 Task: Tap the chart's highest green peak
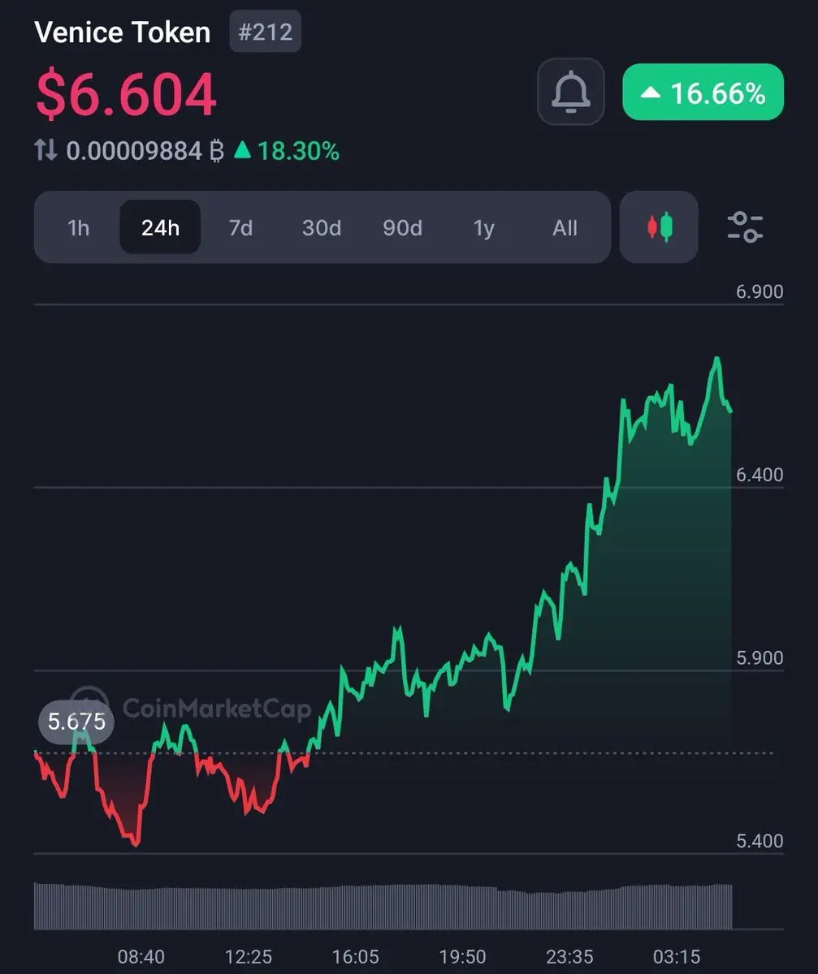coord(716,358)
